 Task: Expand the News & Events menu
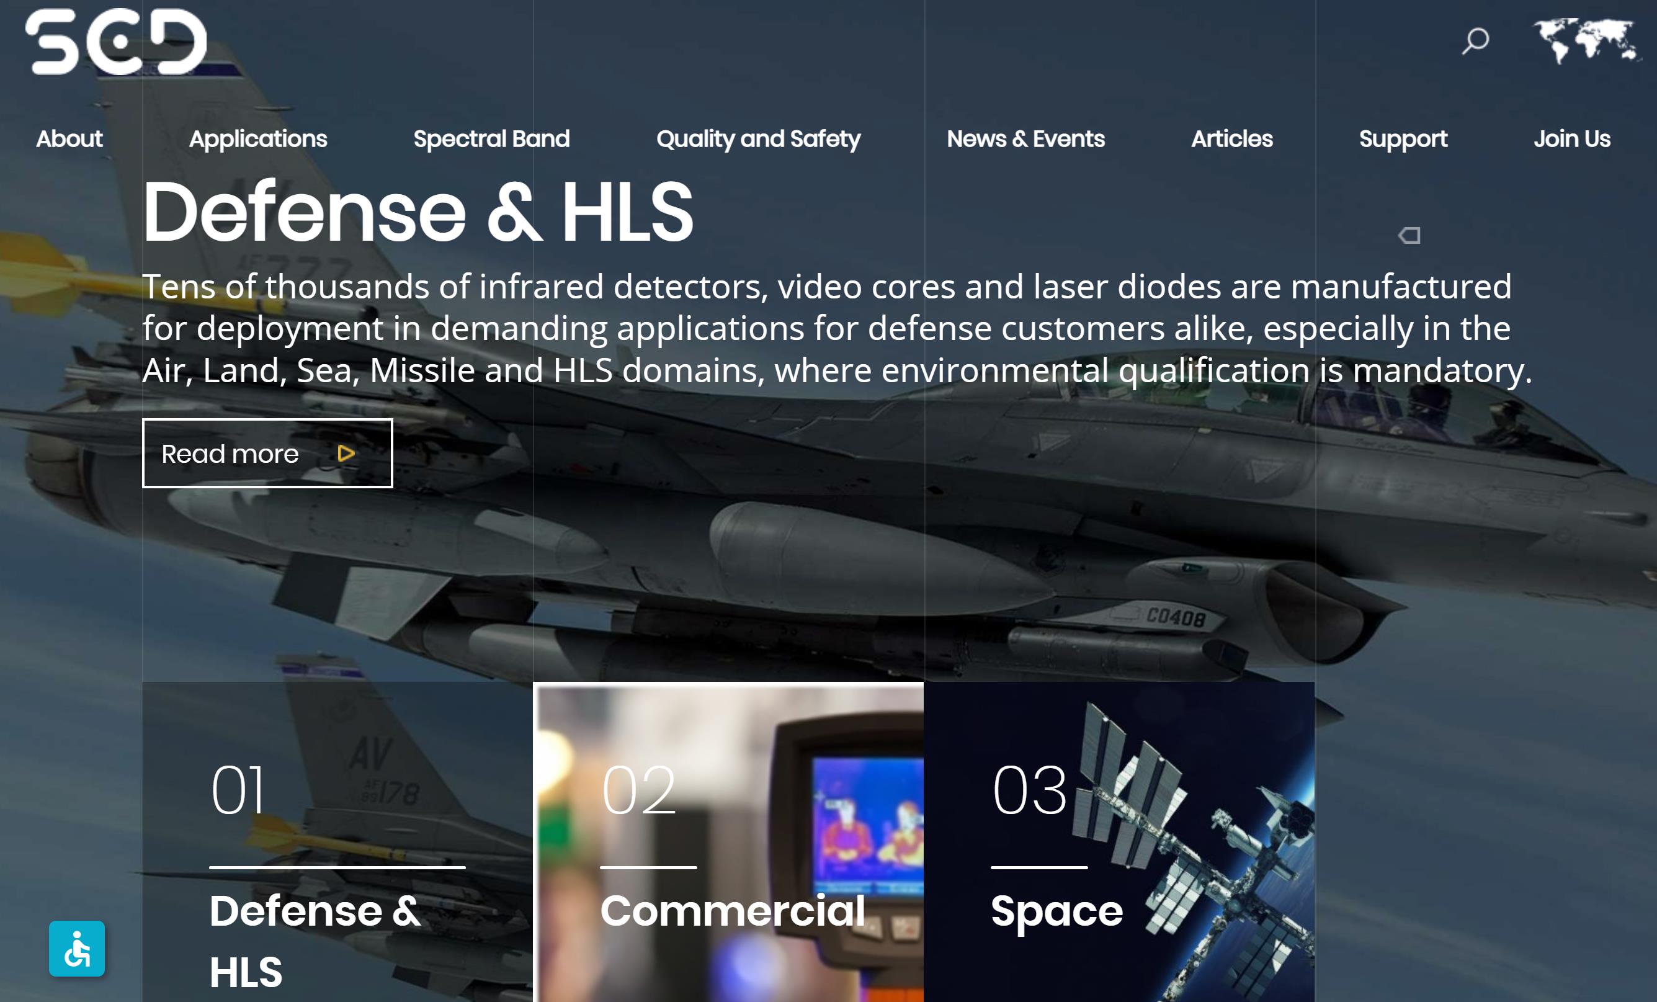(1025, 138)
